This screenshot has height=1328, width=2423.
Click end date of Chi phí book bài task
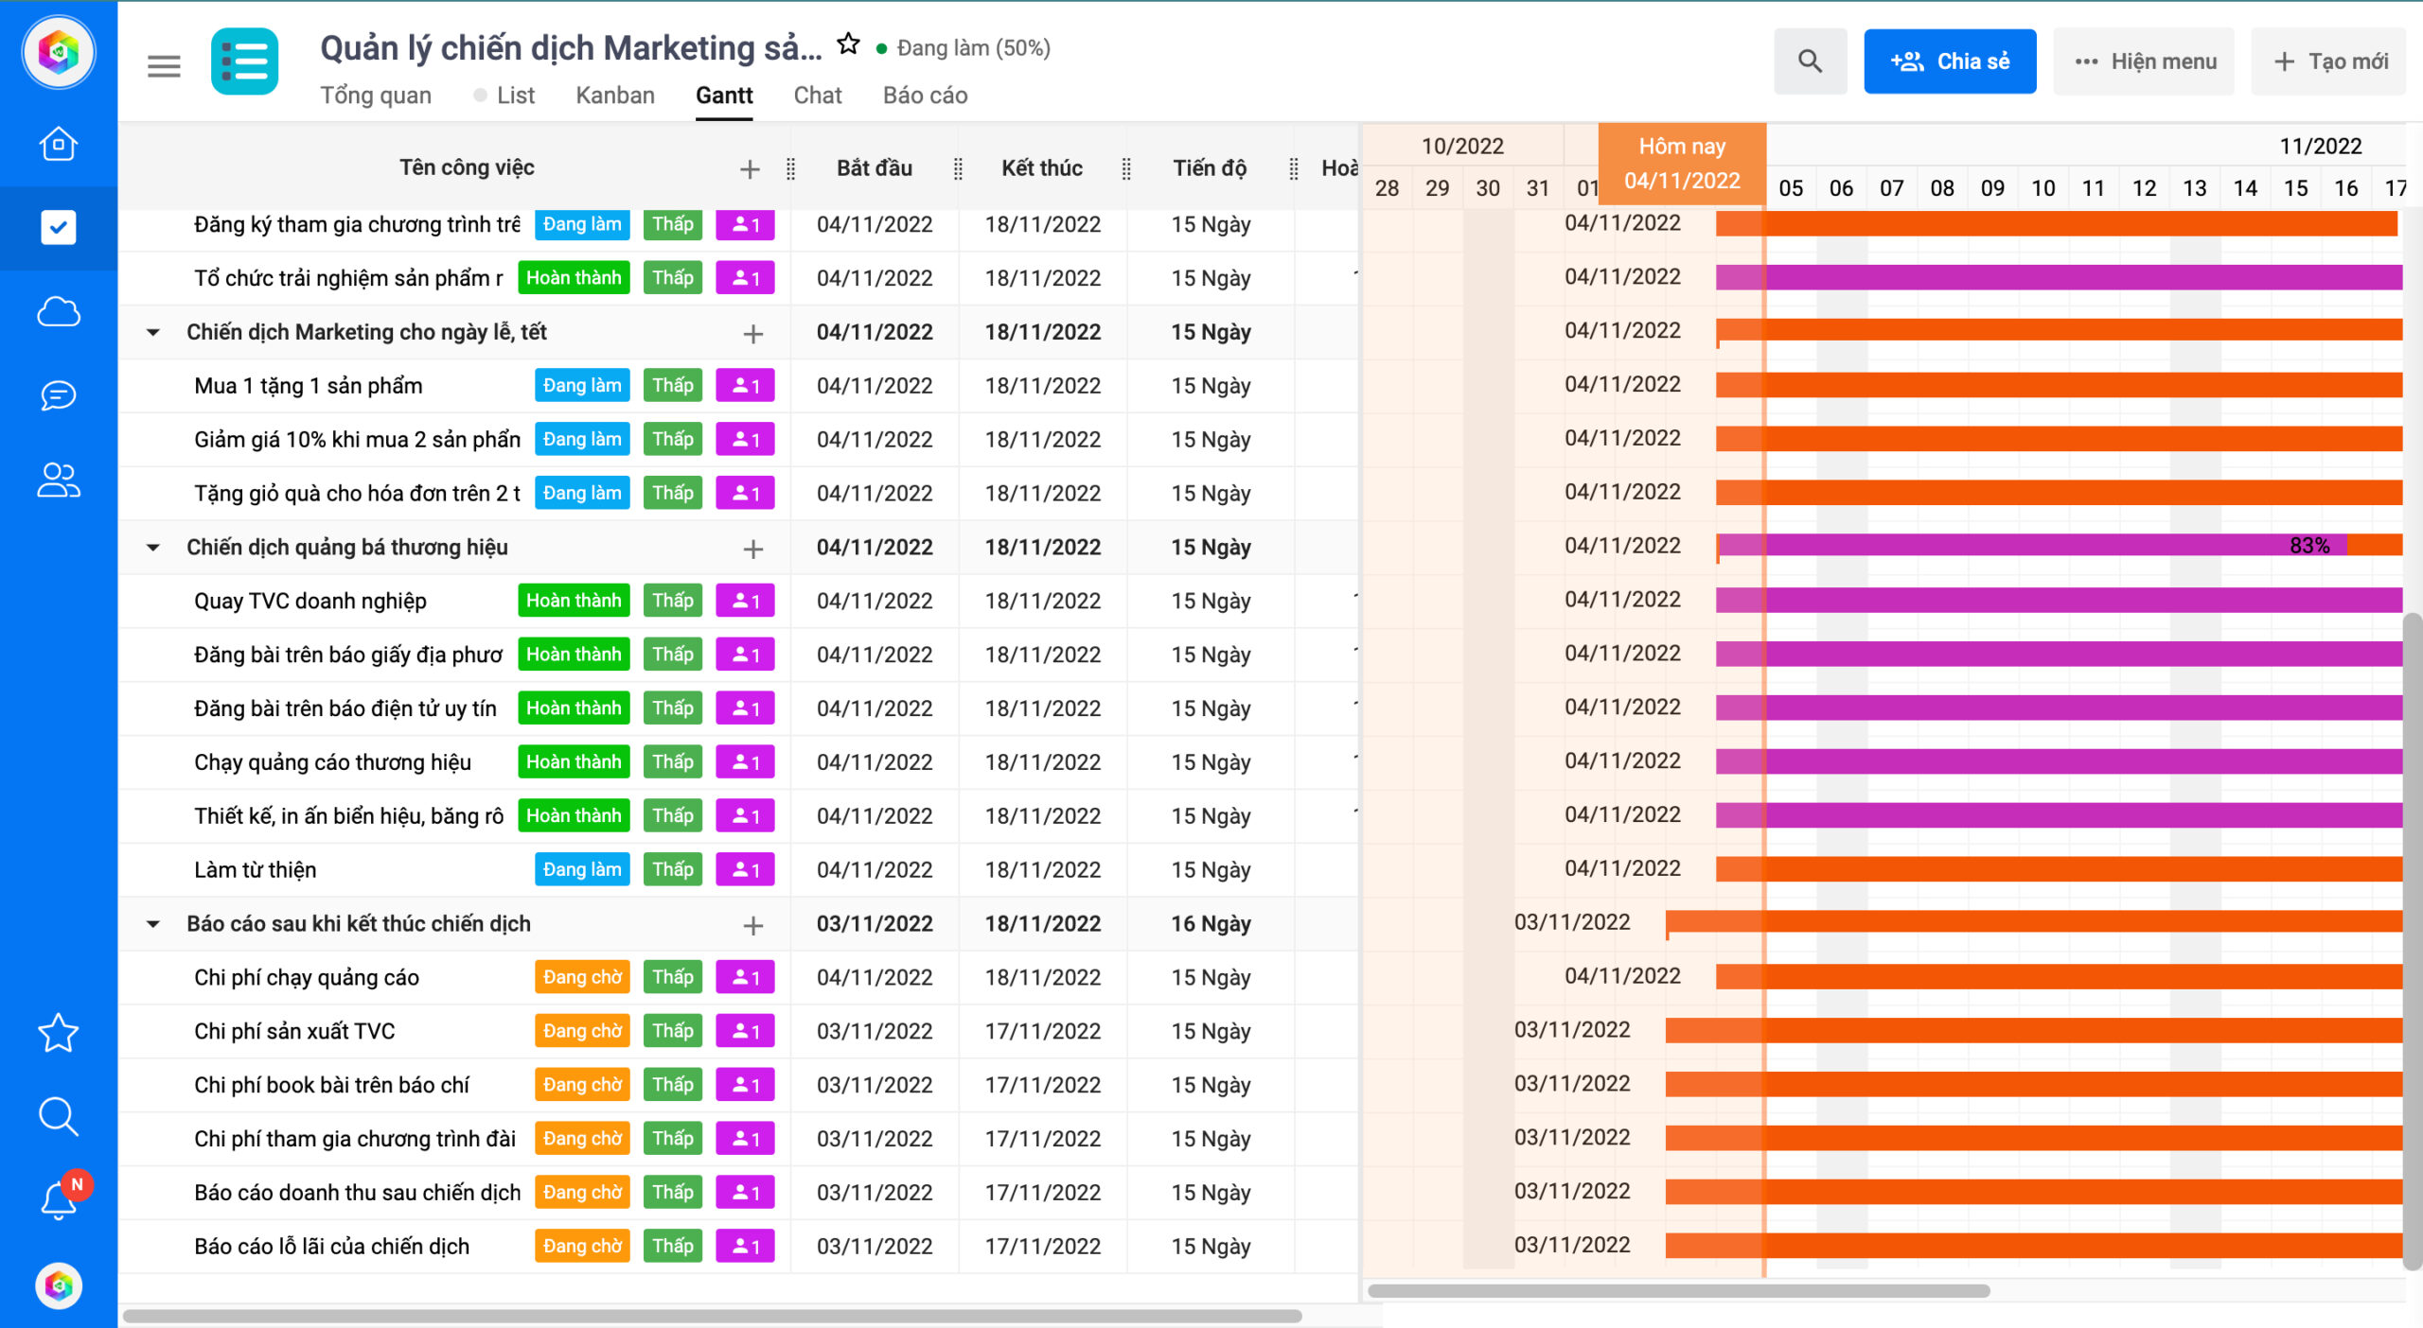point(1042,1085)
